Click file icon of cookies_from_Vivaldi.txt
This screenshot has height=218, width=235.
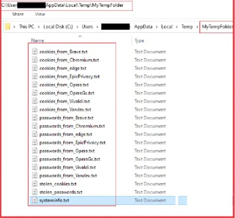click(x=35, y=101)
